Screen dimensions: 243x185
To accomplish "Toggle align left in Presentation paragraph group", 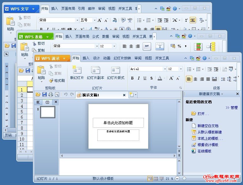I will tap(189, 79).
